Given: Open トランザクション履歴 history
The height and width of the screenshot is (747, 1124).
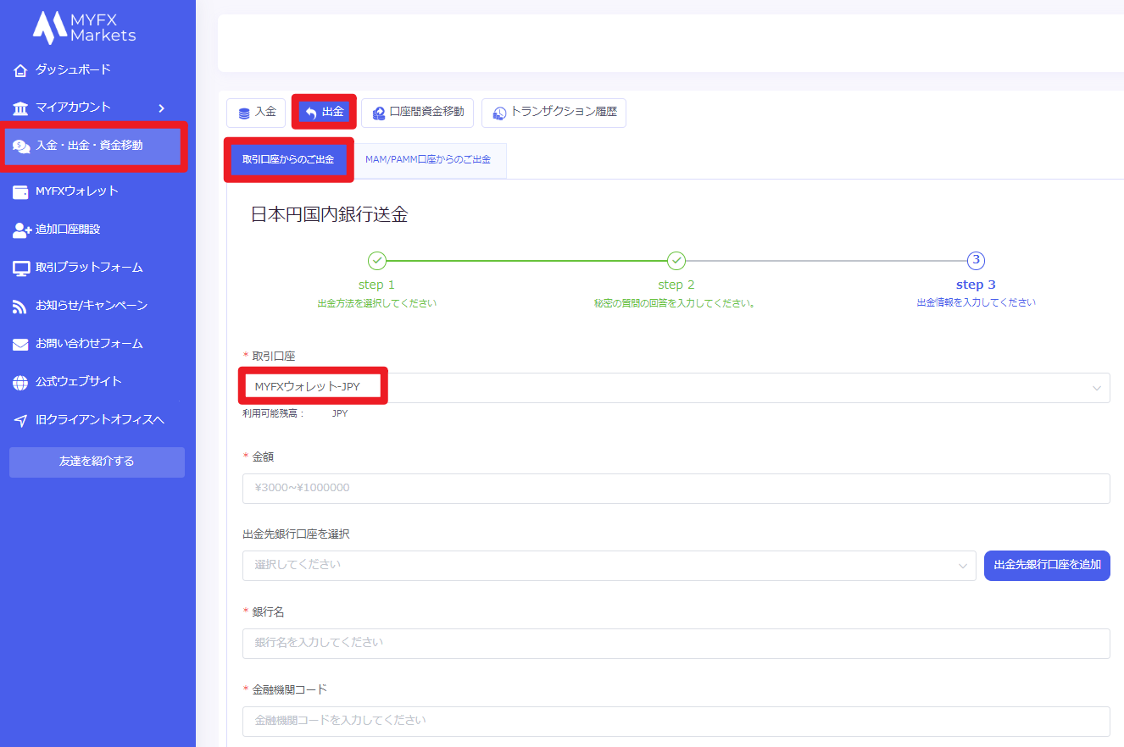Looking at the screenshot, I should coord(554,113).
